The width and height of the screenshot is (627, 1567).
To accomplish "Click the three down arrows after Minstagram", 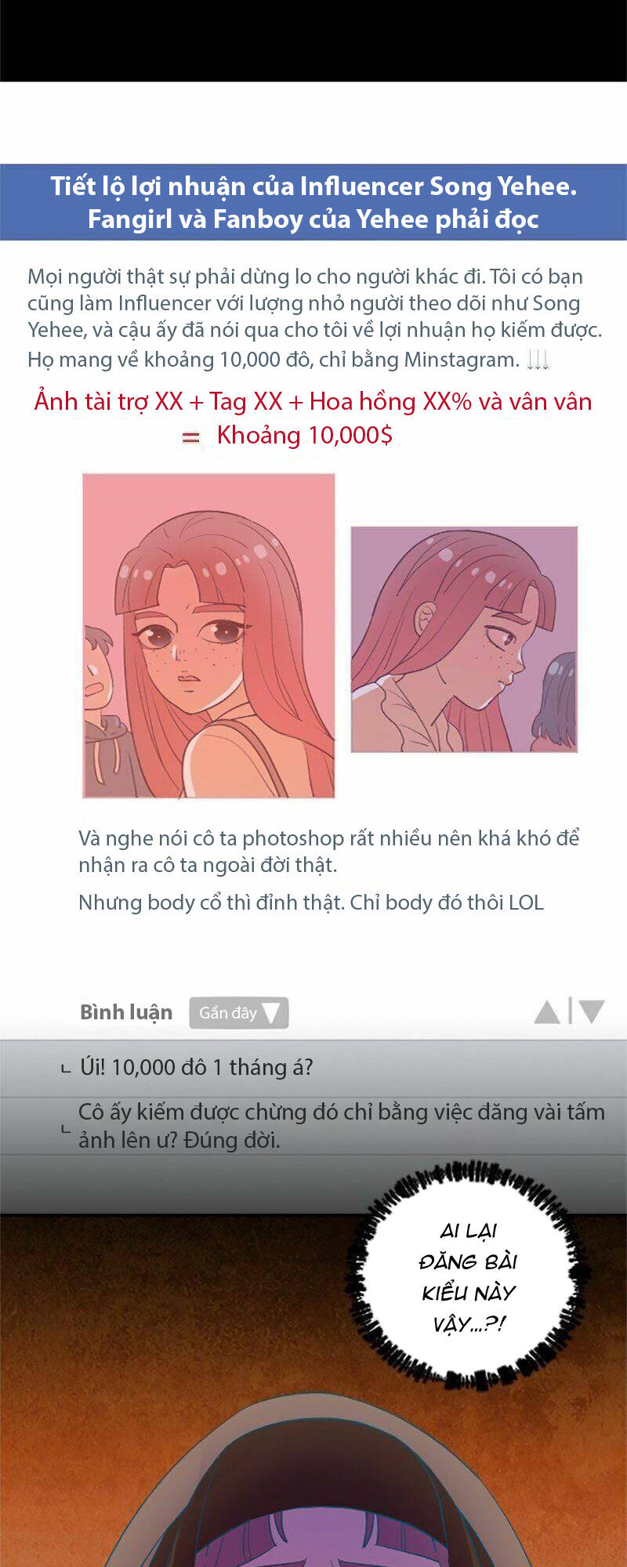I will click(538, 360).
